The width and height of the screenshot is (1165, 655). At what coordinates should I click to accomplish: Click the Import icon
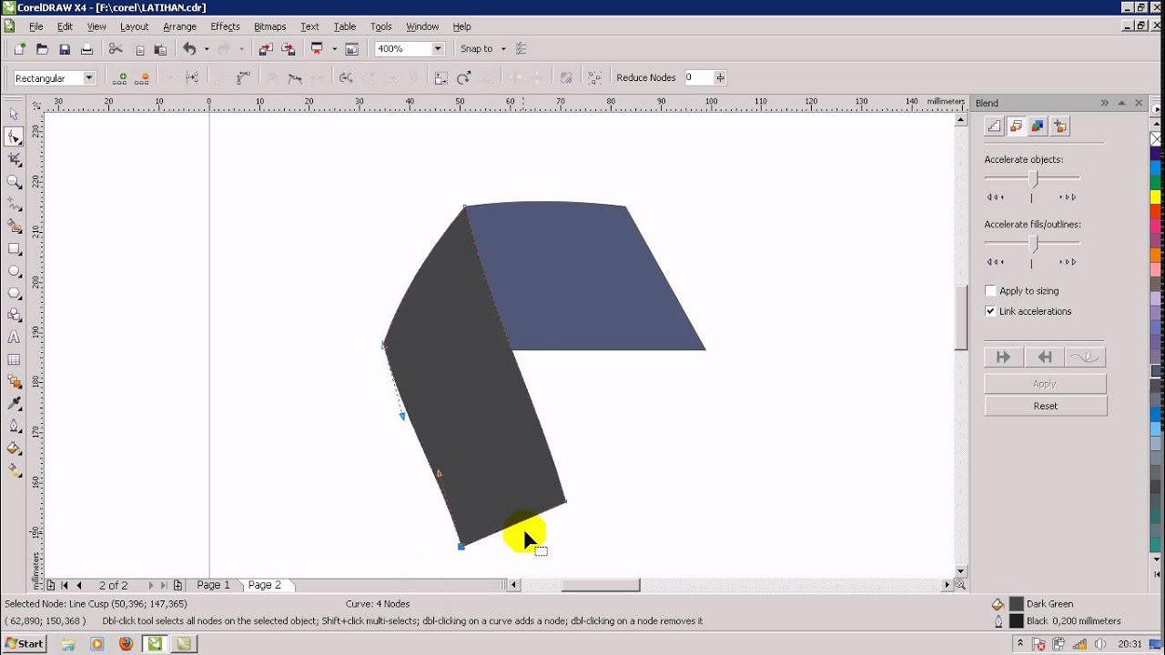tap(266, 49)
